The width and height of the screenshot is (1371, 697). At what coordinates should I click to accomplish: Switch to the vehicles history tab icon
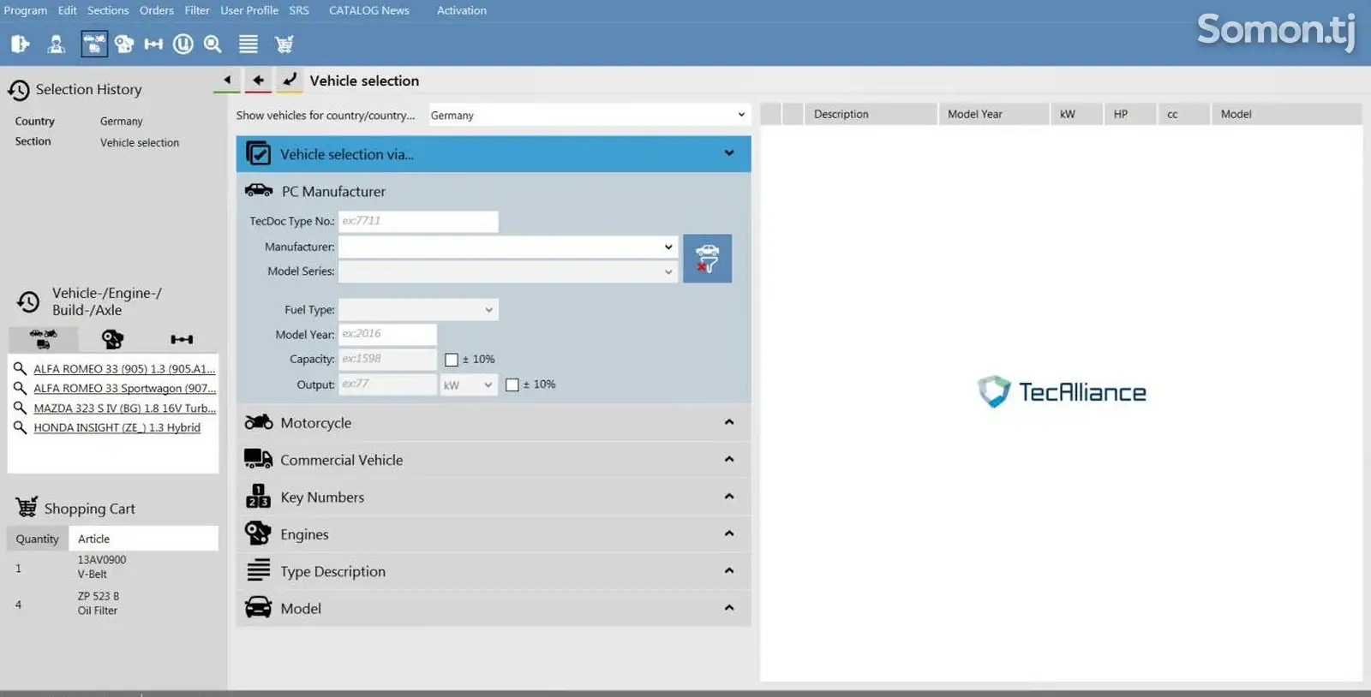(44, 339)
